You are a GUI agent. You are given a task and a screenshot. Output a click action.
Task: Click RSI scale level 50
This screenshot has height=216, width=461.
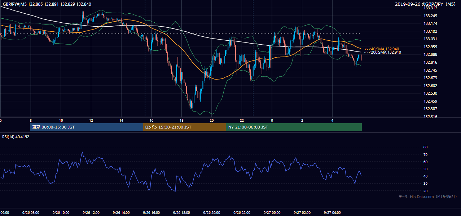pos(426,169)
